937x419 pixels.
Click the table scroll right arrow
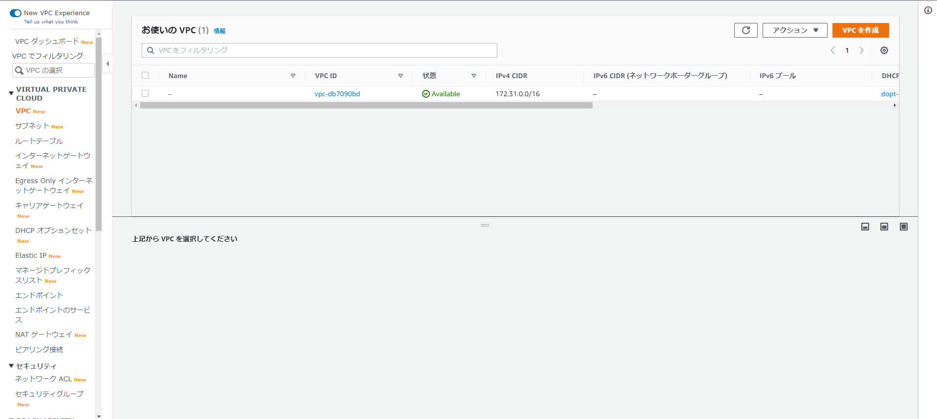click(894, 105)
